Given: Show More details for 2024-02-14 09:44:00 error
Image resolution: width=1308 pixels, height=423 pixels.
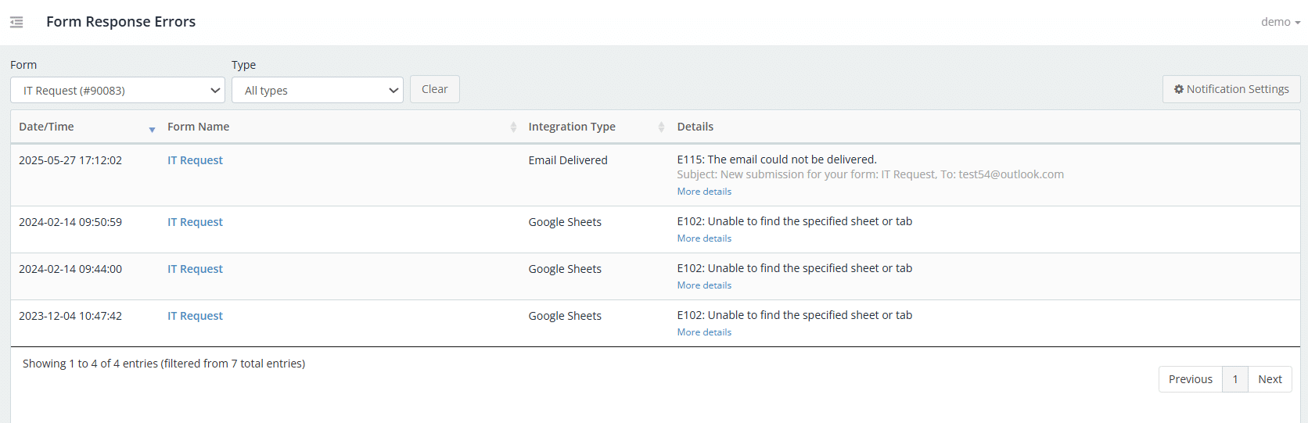Looking at the screenshot, I should (x=704, y=285).
